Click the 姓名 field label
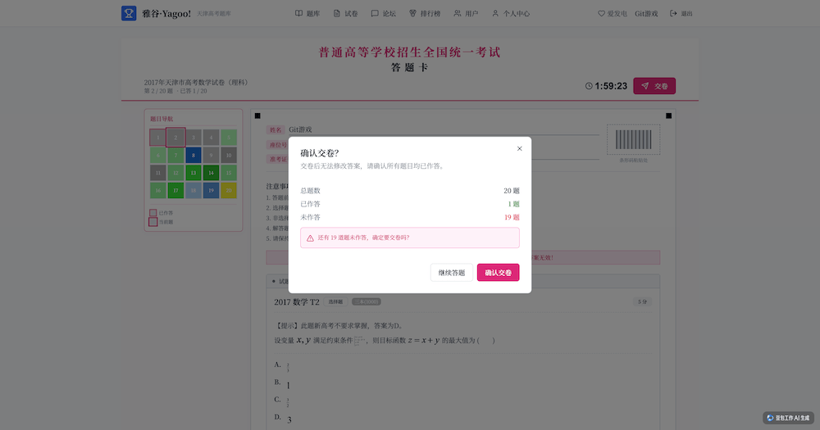Image resolution: width=820 pixels, height=430 pixels. coord(276,130)
